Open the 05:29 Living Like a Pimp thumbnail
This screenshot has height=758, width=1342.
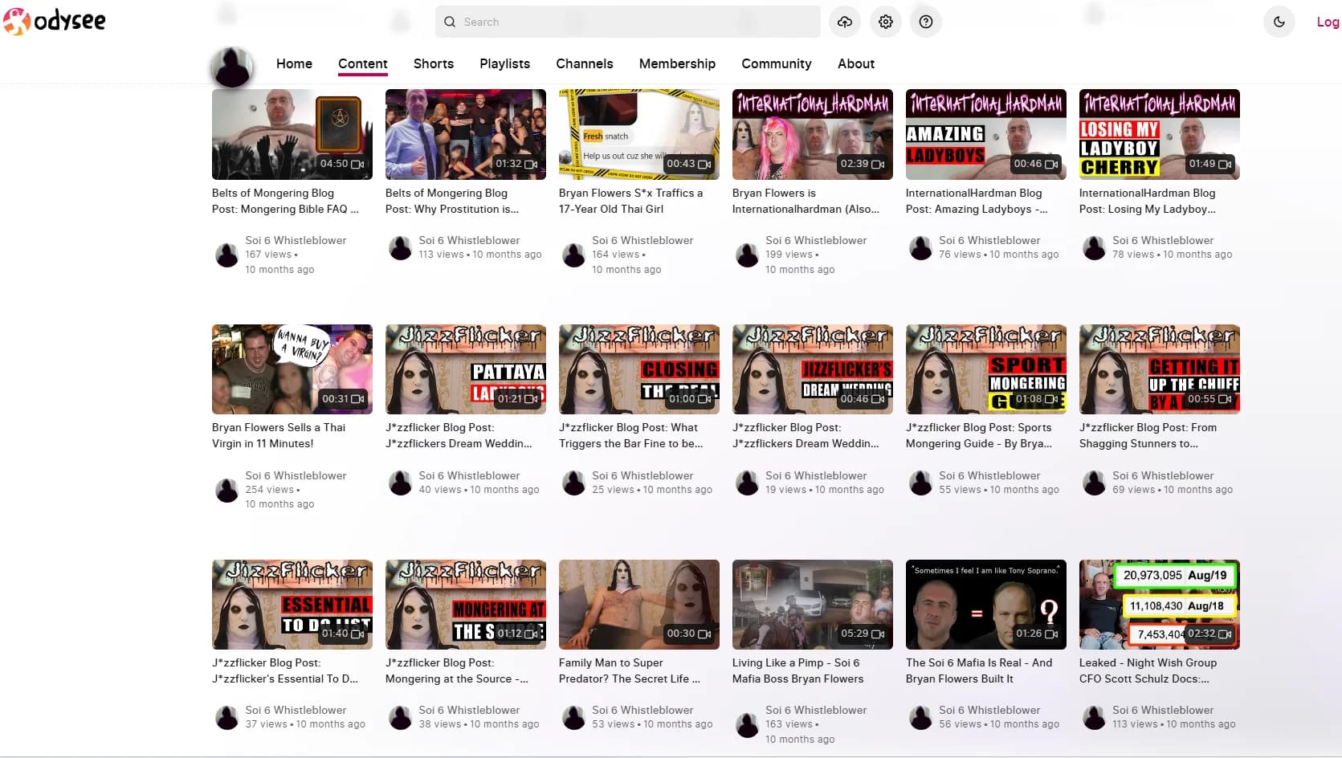point(813,605)
